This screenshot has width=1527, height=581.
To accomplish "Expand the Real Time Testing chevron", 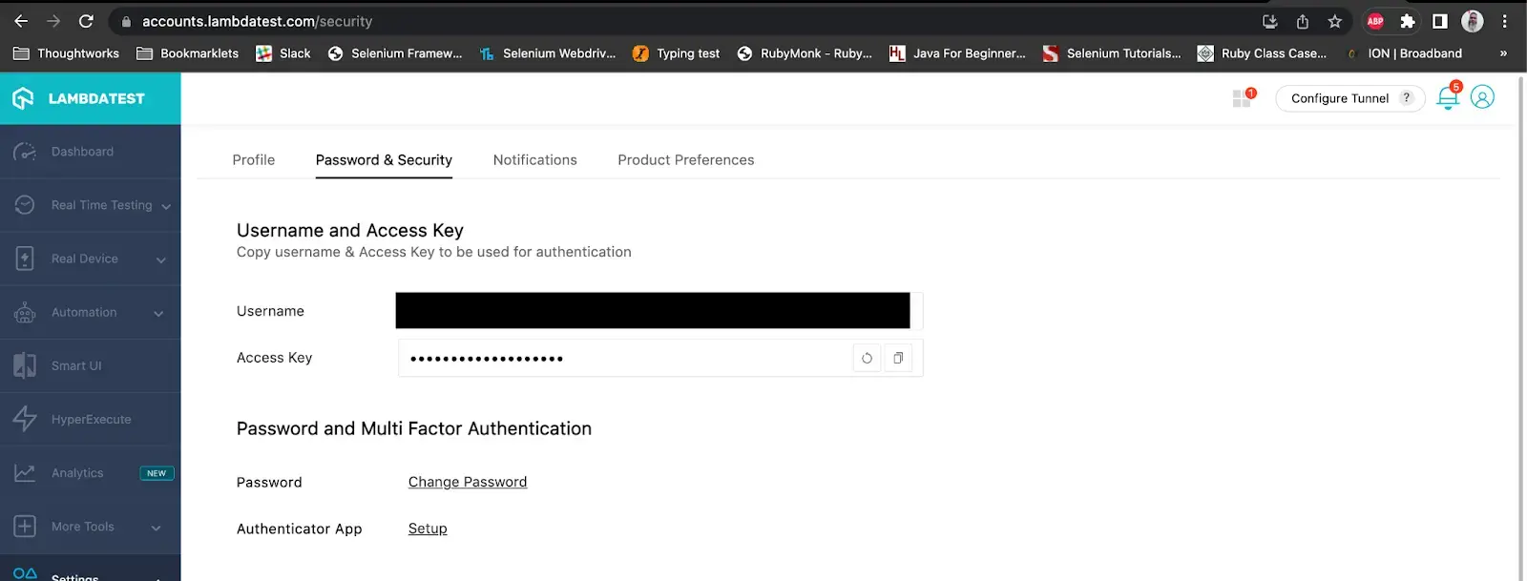I will point(166,206).
